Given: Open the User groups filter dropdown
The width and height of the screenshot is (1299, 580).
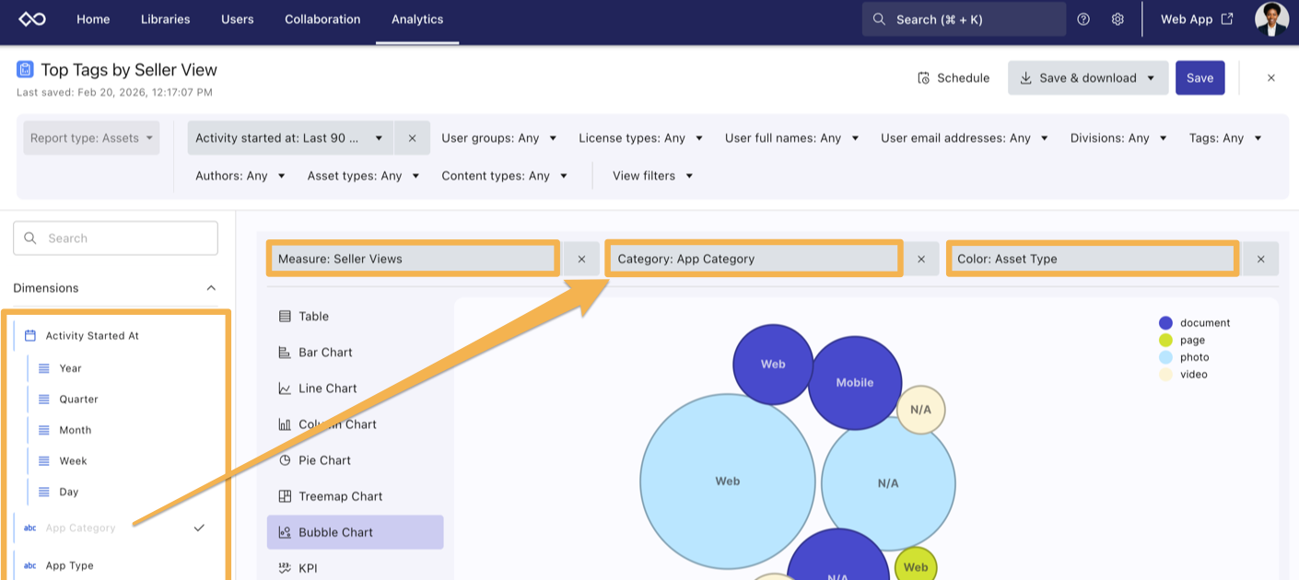Looking at the screenshot, I should (498, 138).
